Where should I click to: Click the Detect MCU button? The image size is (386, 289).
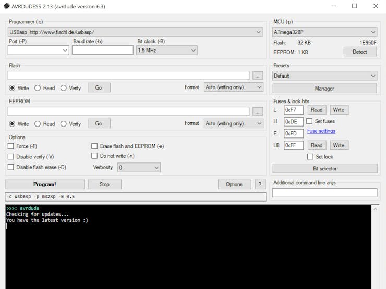click(x=360, y=52)
